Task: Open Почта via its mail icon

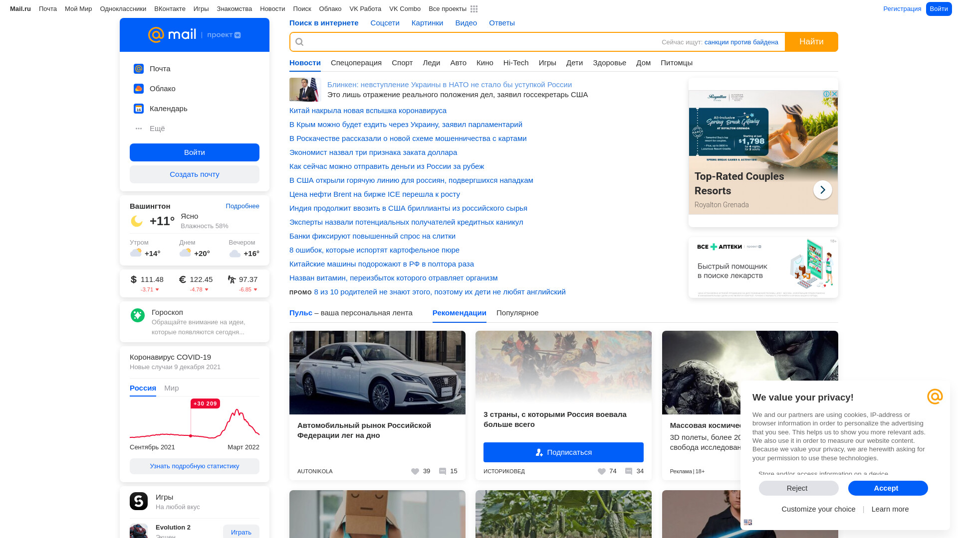Action: (139, 69)
